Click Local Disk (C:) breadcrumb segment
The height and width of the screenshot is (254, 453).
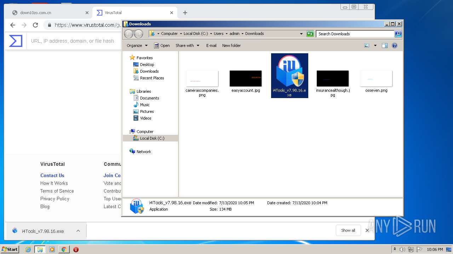tap(196, 34)
